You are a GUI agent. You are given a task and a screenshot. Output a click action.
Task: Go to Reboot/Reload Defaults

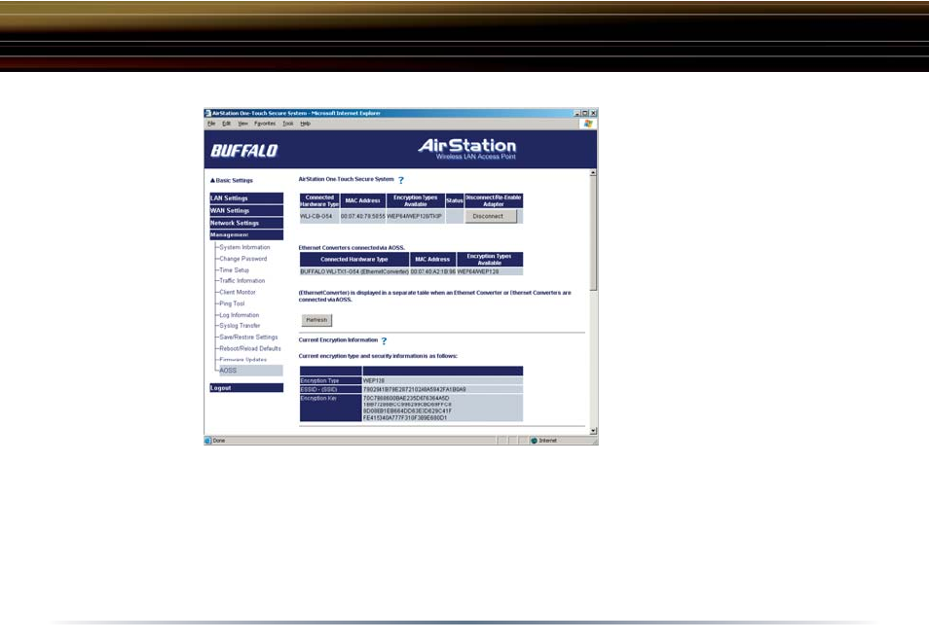[x=250, y=348]
